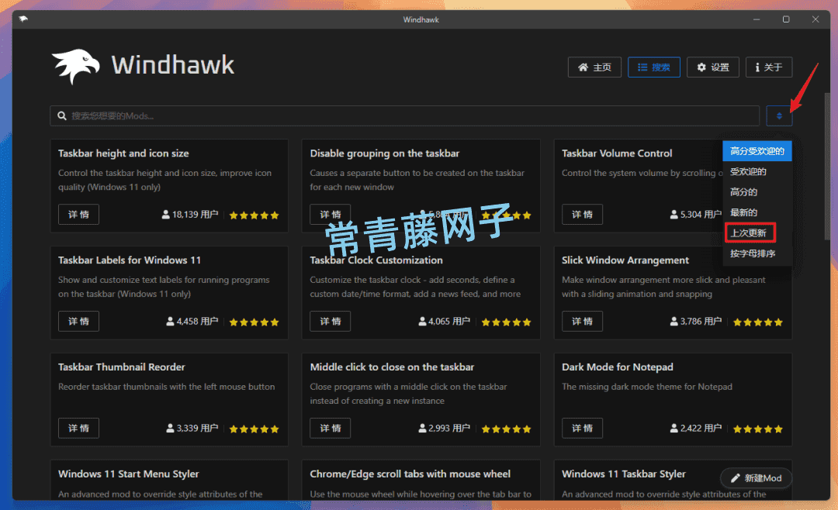The height and width of the screenshot is (510, 838).
Task: Click star rating of Taskbar Thumbnail Reorder
Action: 254,429
